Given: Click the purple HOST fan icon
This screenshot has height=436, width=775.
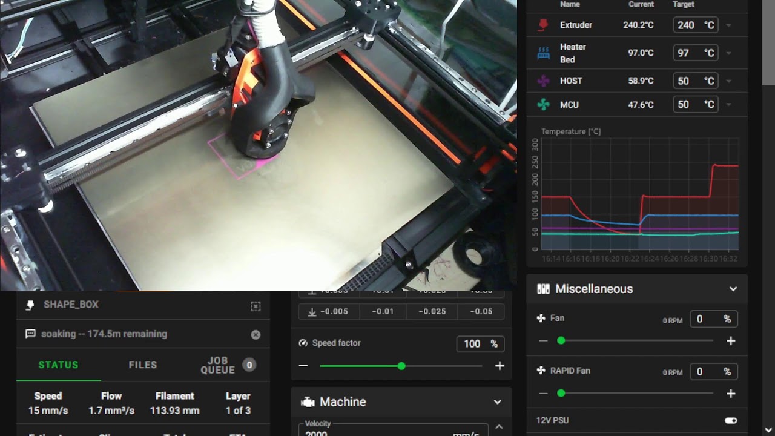Looking at the screenshot, I should click(543, 81).
